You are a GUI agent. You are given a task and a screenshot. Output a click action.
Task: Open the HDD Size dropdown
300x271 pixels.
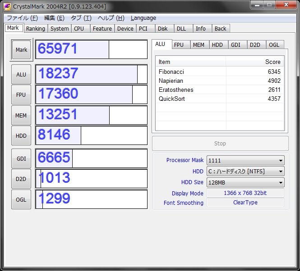click(x=245, y=183)
